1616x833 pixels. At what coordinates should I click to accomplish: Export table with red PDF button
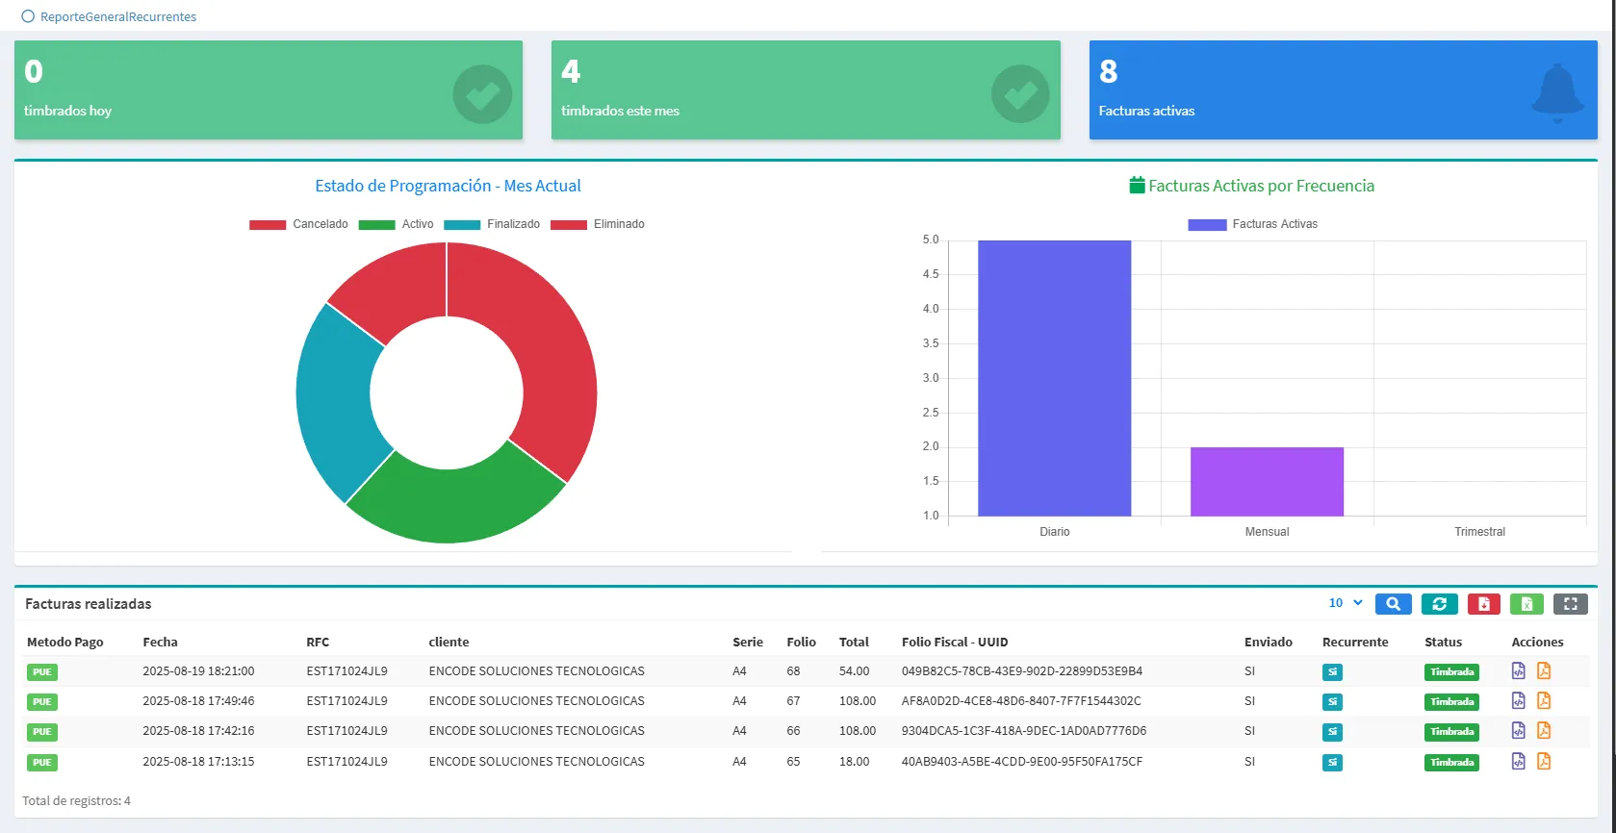click(x=1483, y=604)
